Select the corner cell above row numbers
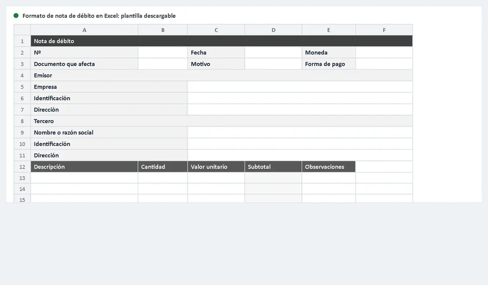The height and width of the screenshot is (285, 488). pyautogui.click(x=22, y=30)
